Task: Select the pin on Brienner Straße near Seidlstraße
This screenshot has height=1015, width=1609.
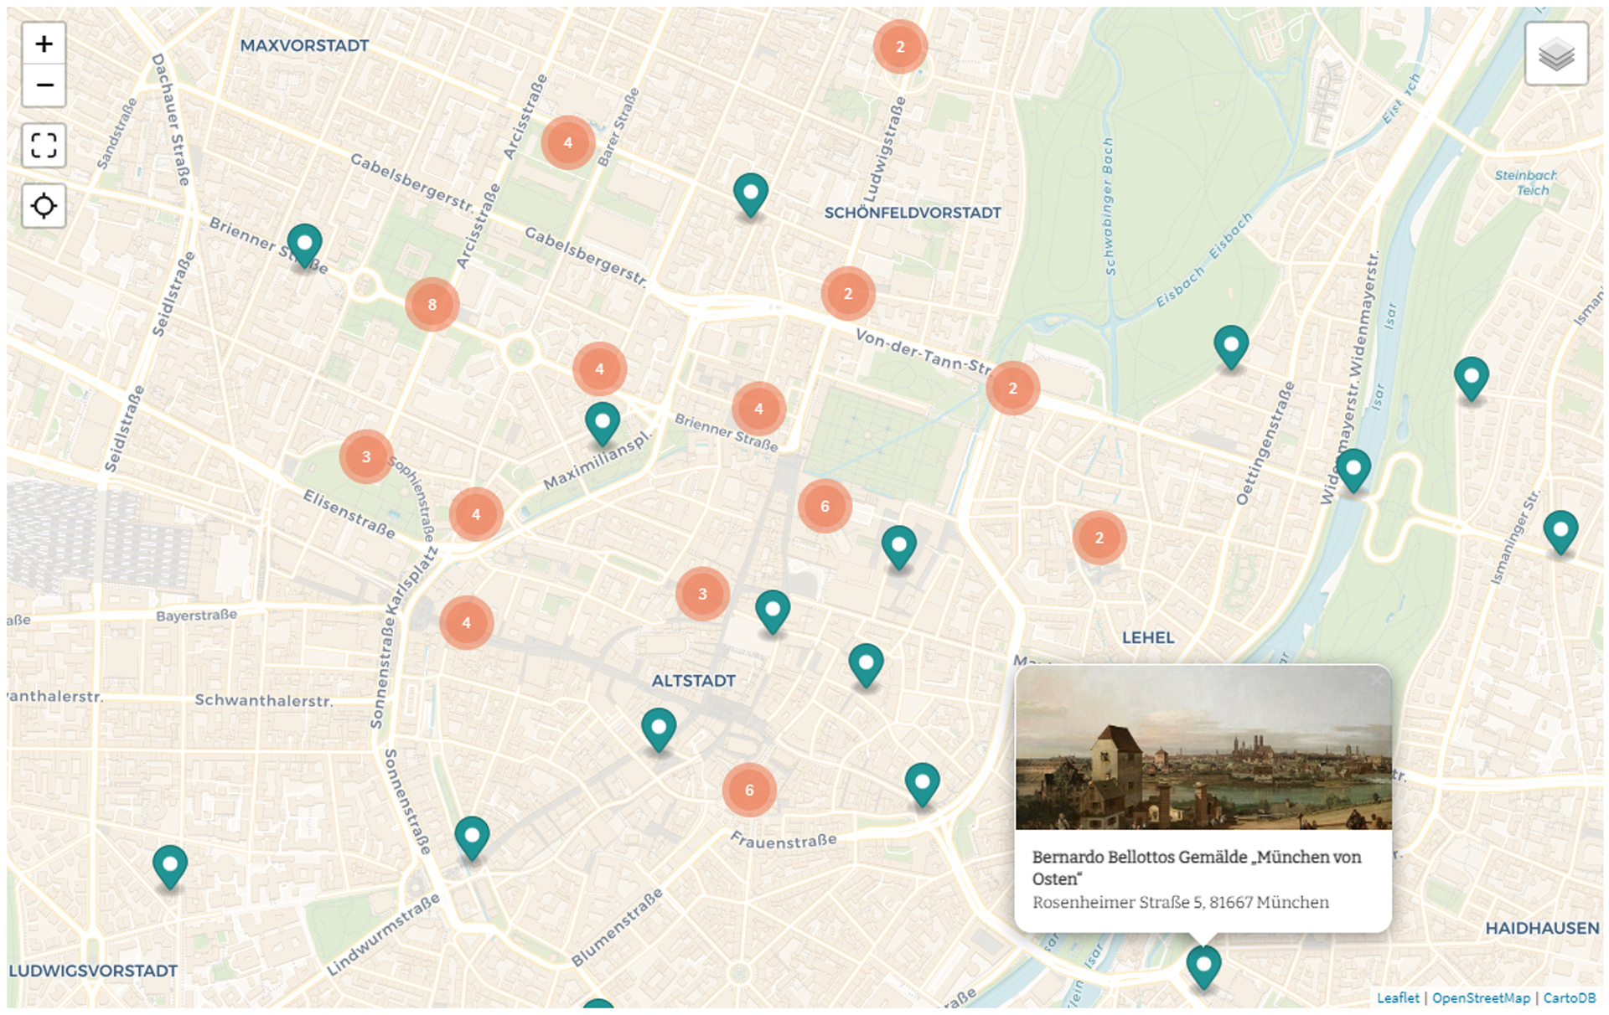Action: click(x=305, y=246)
